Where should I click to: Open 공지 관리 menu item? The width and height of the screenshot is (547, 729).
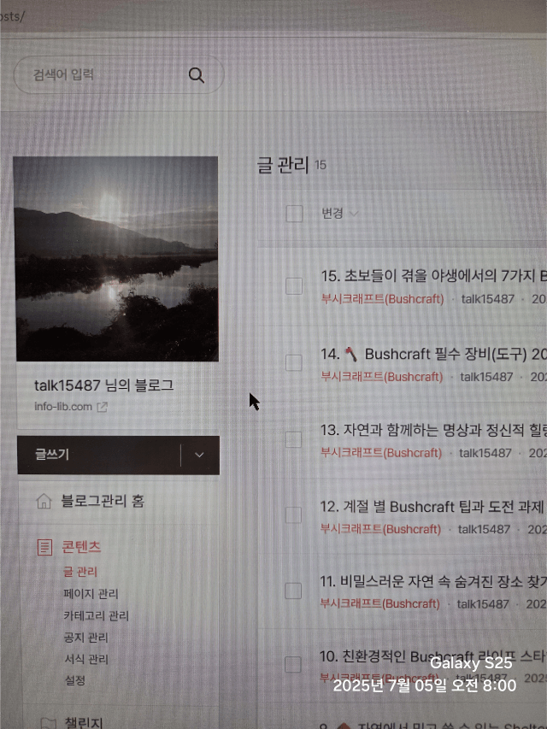coord(86,637)
